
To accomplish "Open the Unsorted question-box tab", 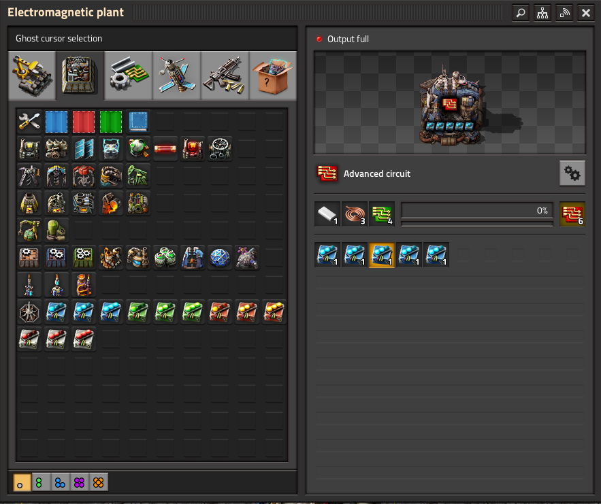I will click(x=273, y=75).
